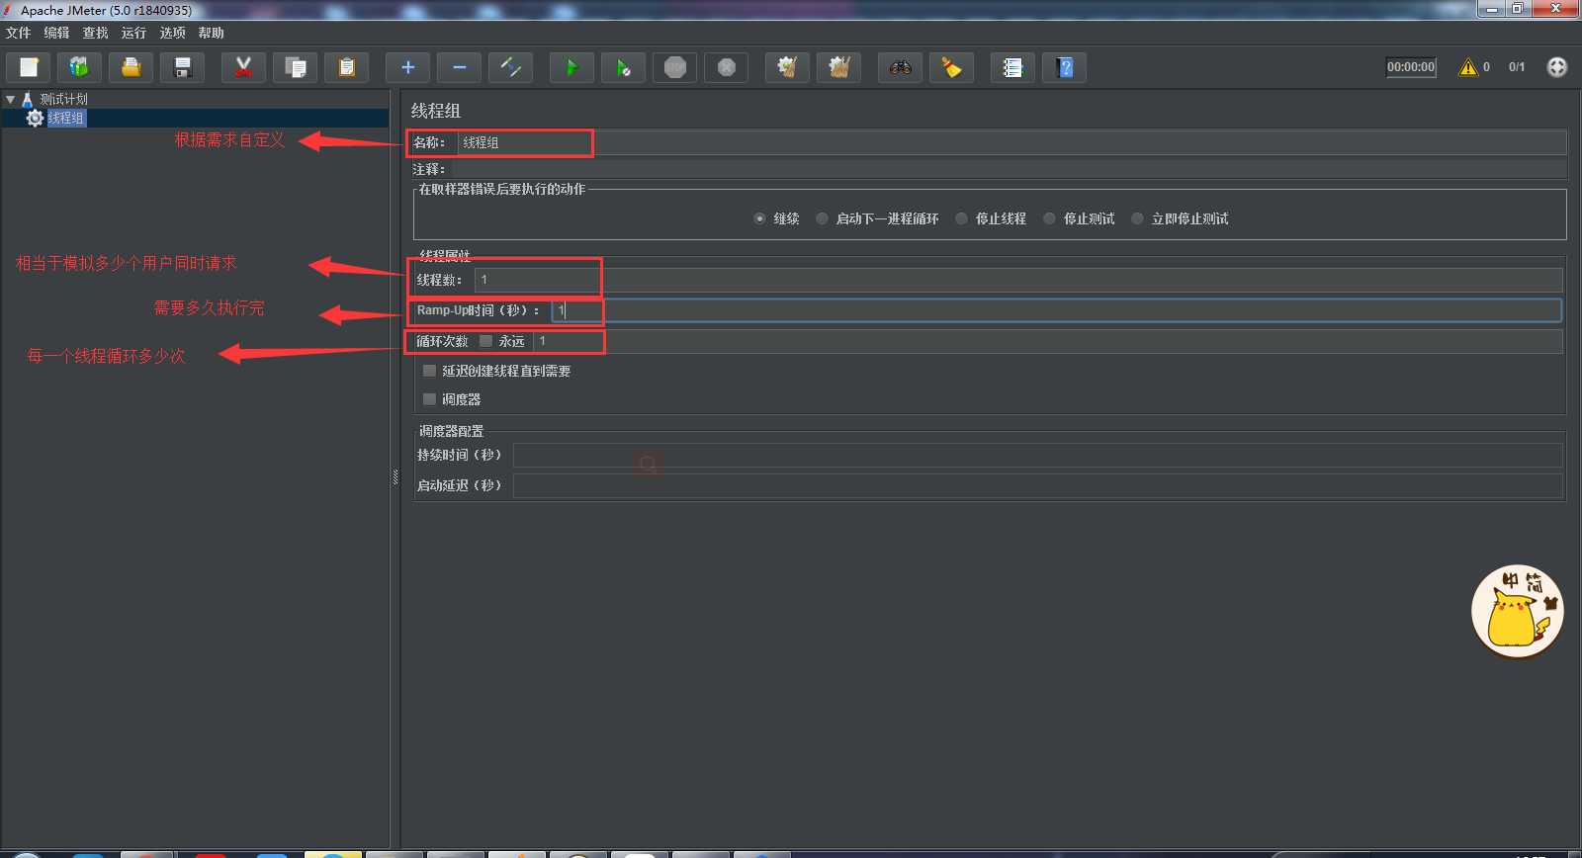
Task: Select the 停止线程 radio option
Action: [961, 218]
